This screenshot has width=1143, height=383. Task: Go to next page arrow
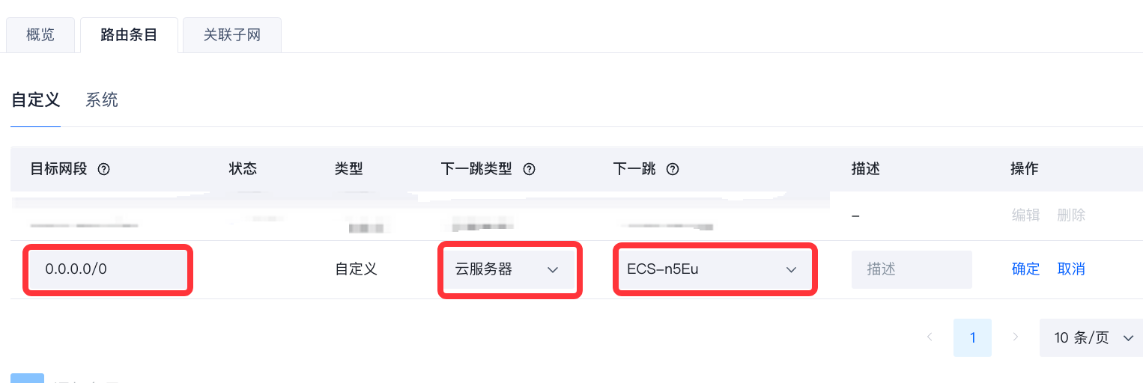pyautogui.click(x=1016, y=337)
